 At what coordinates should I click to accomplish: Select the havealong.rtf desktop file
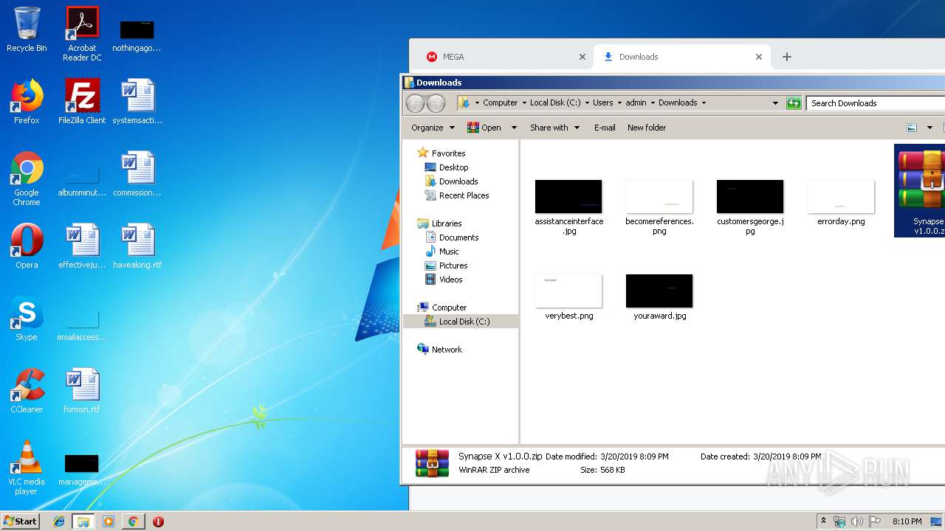tap(137, 246)
